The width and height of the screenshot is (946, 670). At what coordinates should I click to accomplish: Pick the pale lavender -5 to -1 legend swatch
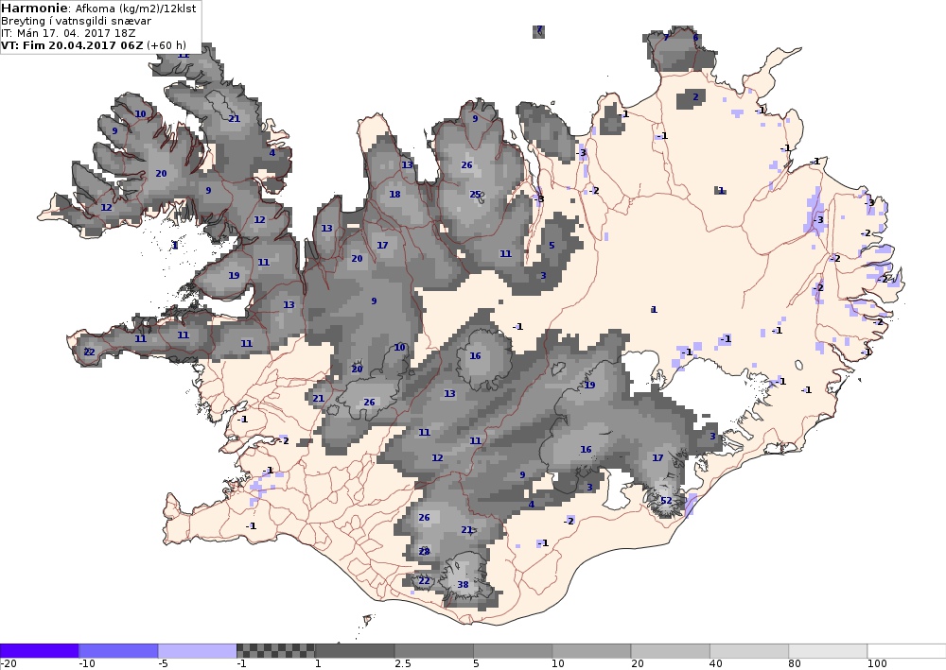198,651
